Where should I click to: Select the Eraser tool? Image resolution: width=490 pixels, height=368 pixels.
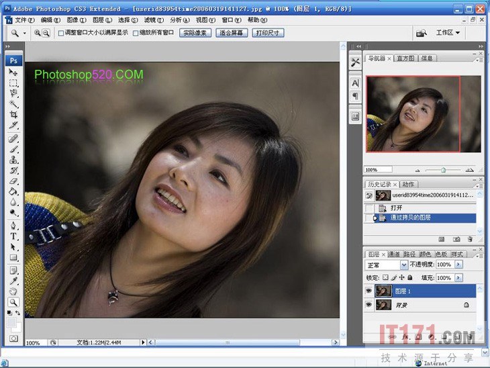[x=13, y=181]
